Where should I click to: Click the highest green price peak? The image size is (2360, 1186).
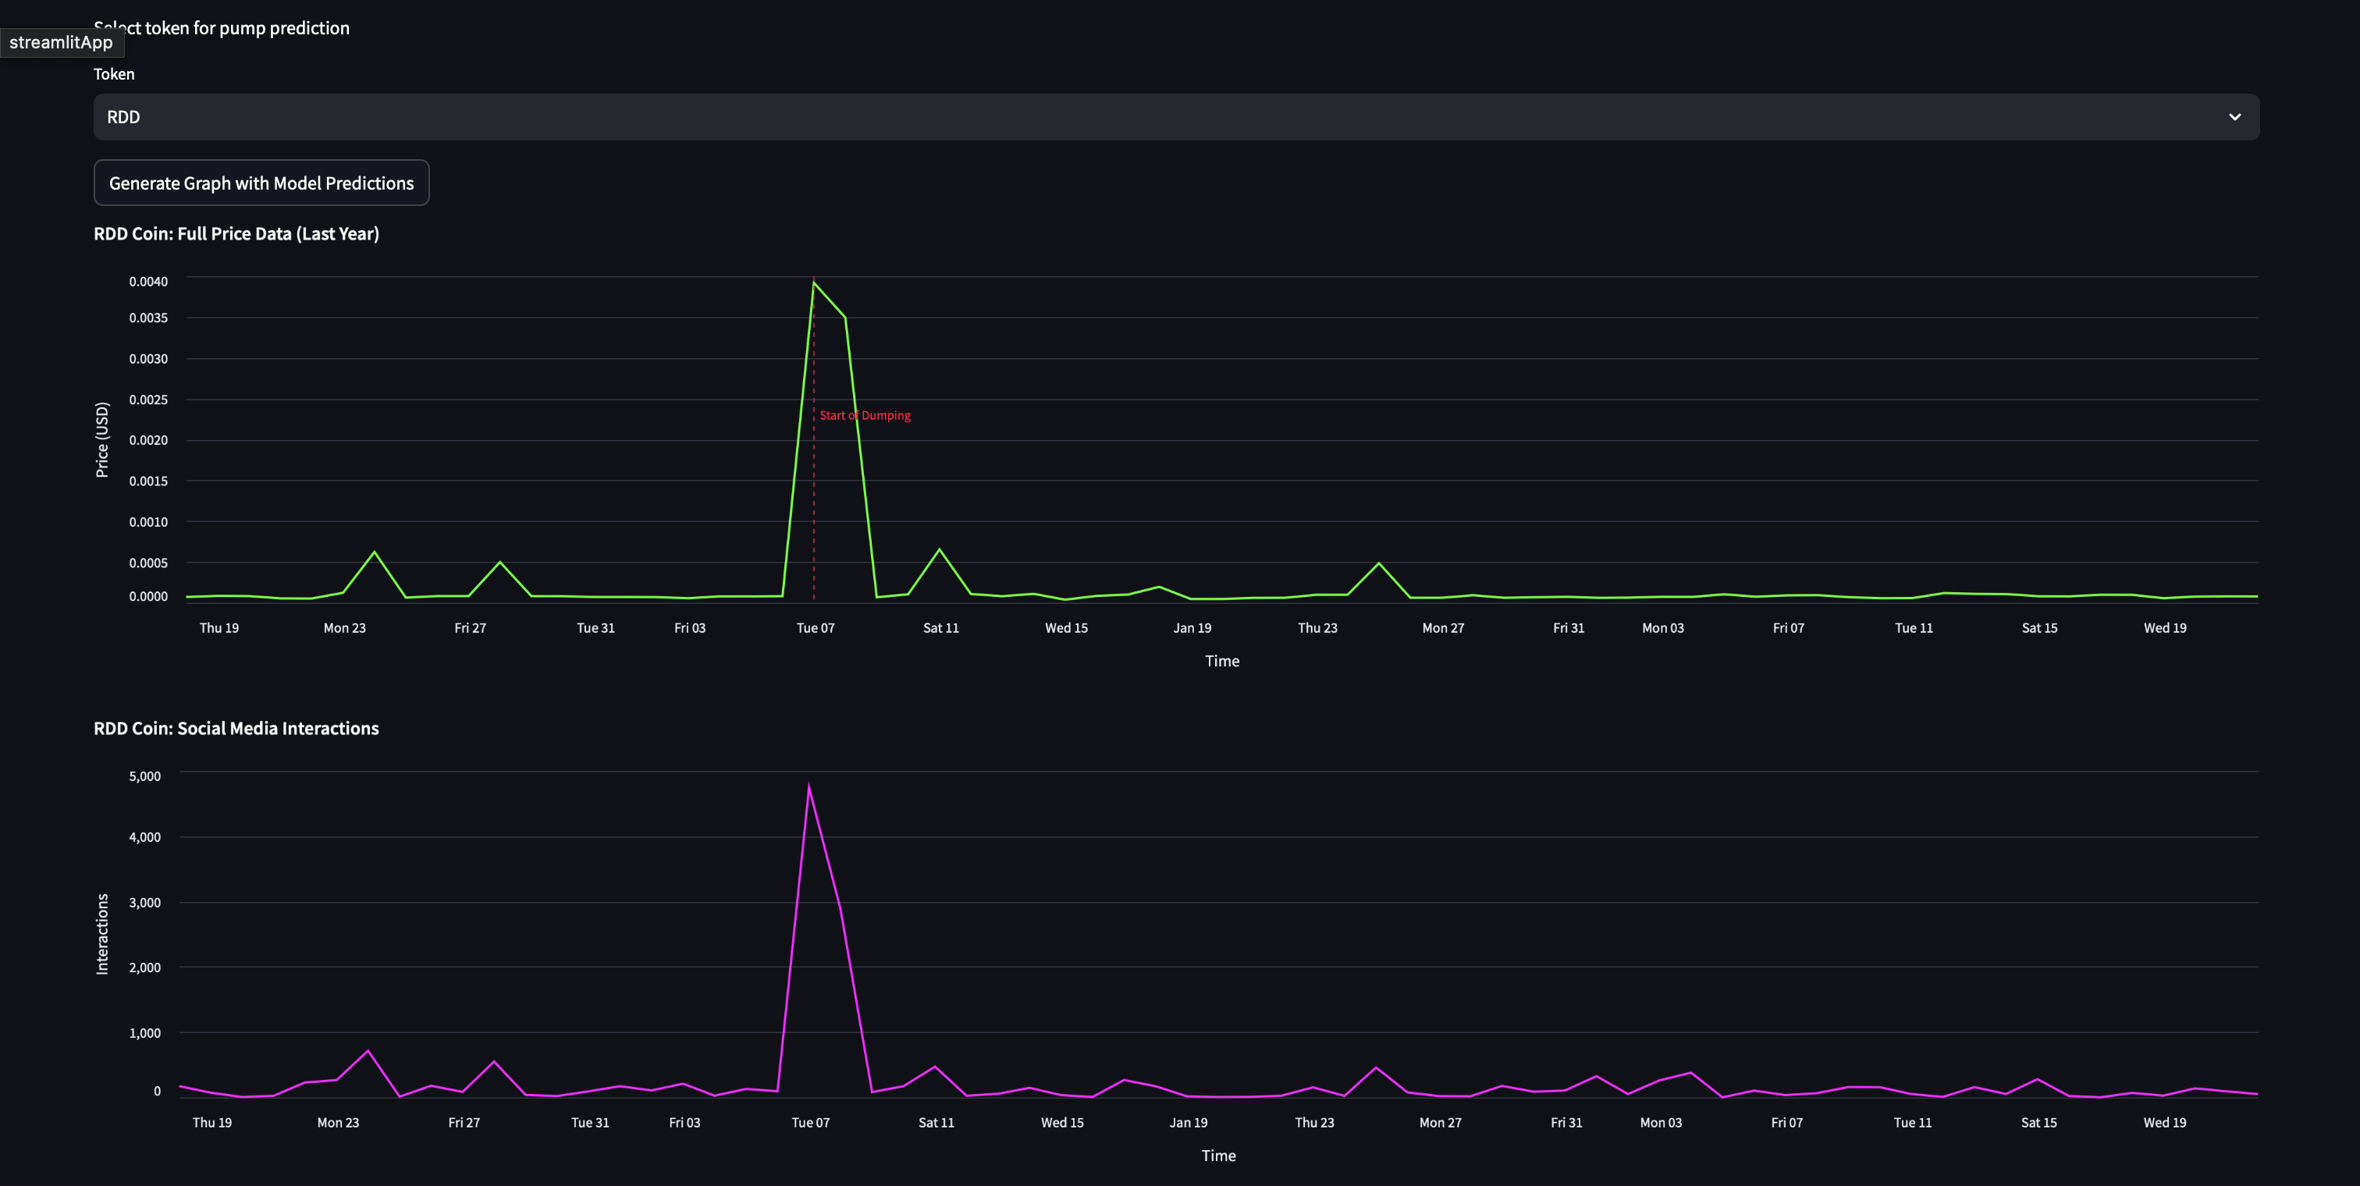(x=813, y=283)
